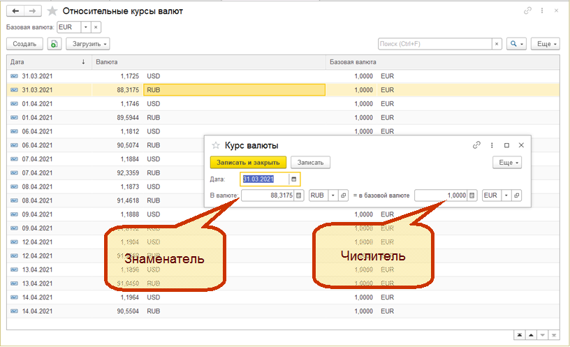Image resolution: width=570 pixels, height=347 pixels.
Task: Open the EUR currency dropdown in dialog
Action: click(x=506, y=196)
